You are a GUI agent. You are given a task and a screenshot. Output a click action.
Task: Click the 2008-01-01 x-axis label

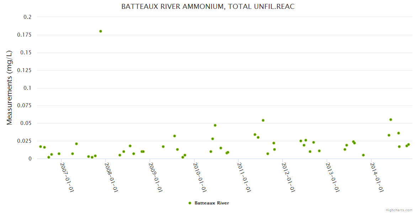pos(111,177)
